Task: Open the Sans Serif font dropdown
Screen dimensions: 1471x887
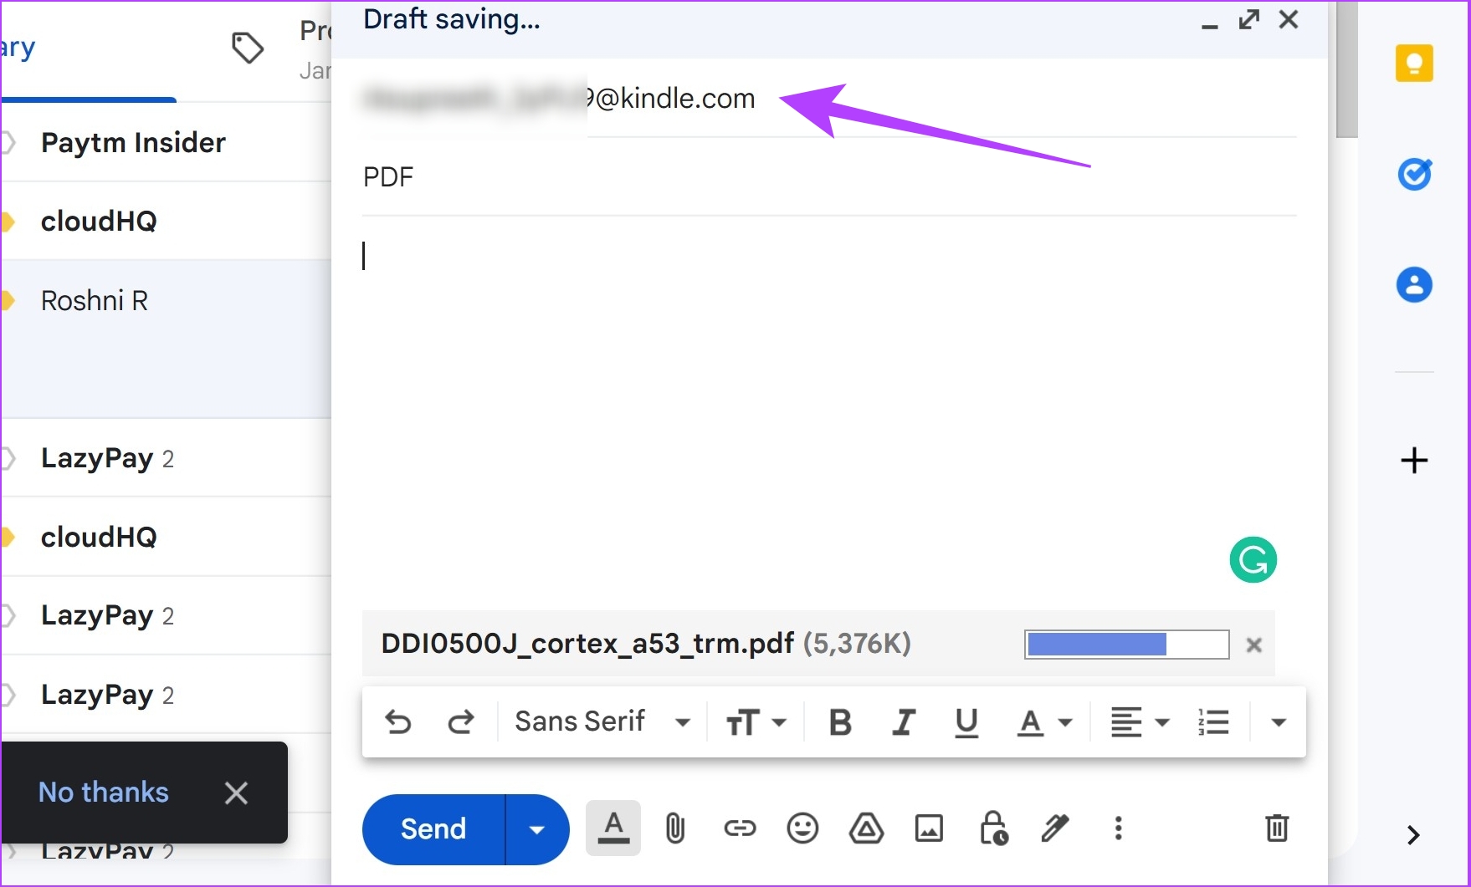Action: pos(602,722)
